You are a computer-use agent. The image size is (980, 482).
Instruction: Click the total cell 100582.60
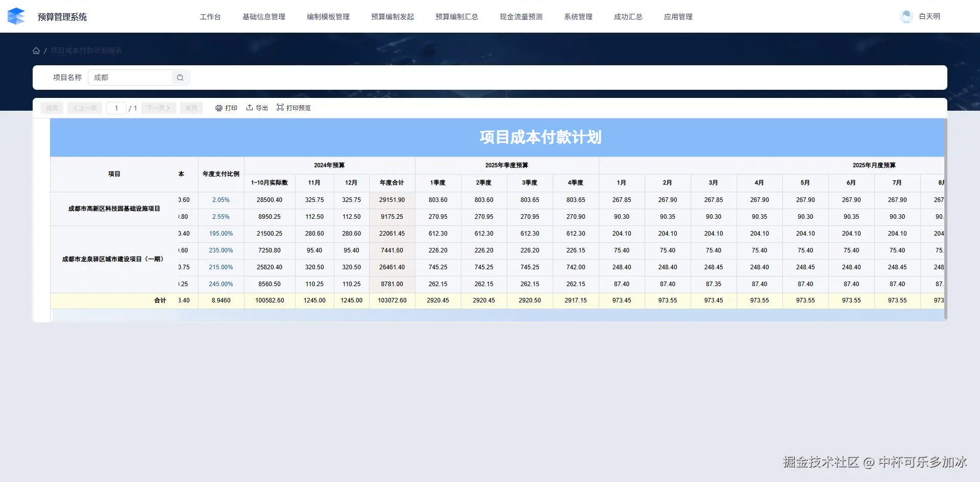pos(269,300)
